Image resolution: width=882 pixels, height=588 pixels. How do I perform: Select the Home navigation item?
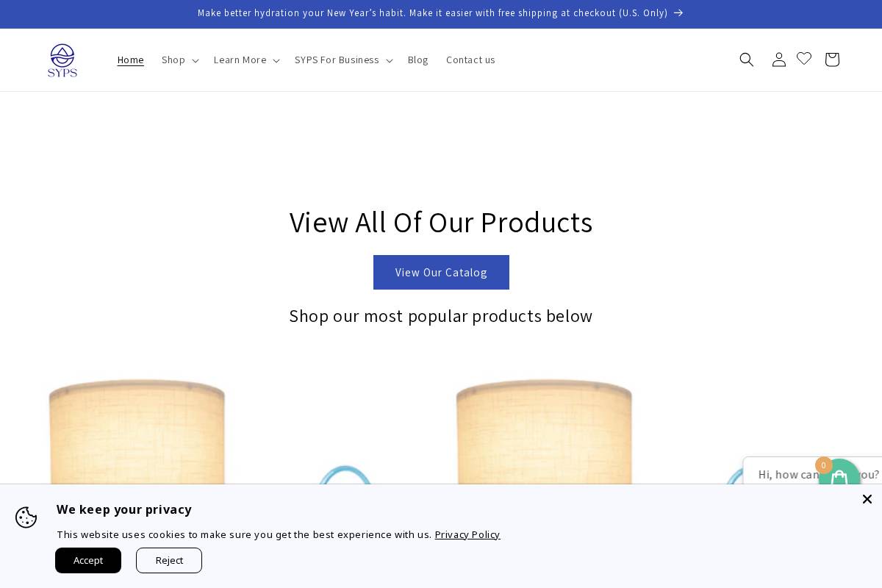tap(130, 60)
